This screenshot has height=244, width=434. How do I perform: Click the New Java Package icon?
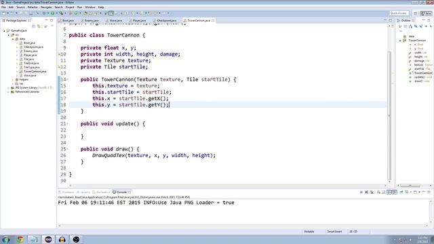click(71, 13)
